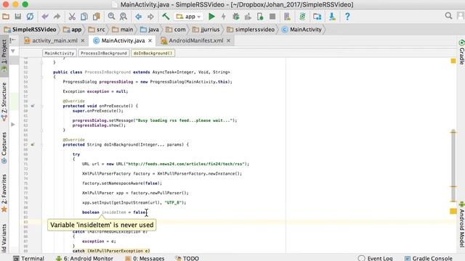The width and height of the screenshot is (465, 261).
Task: Open the TODO tool window
Action: click(x=187, y=258)
